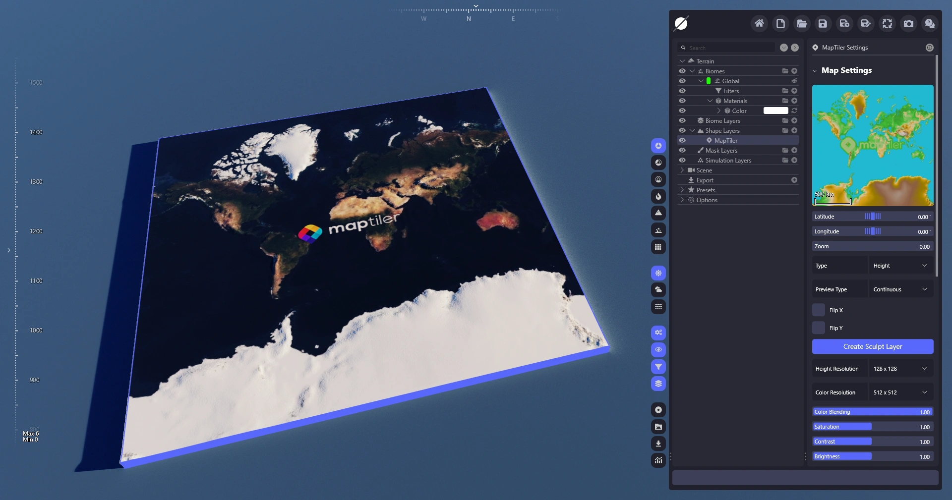Toggle visibility of Mask Layers
Screen dimensions: 952x500
[682, 150]
